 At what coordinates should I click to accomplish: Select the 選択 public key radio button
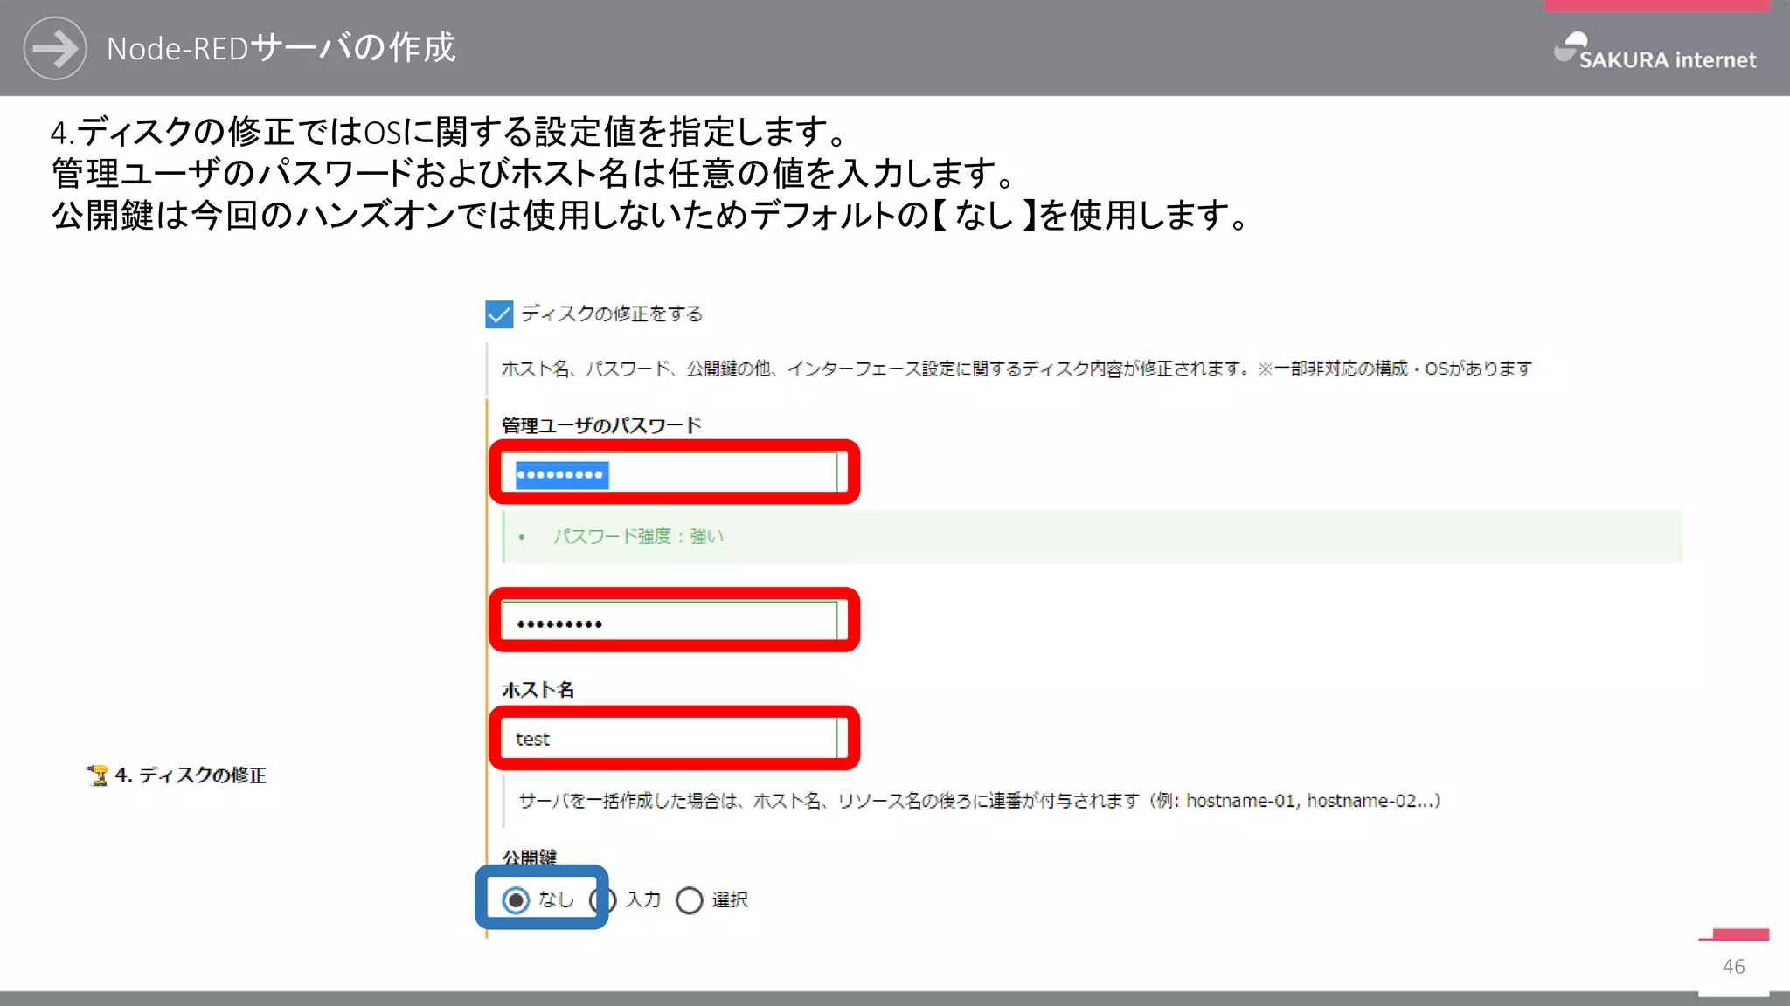coord(690,899)
